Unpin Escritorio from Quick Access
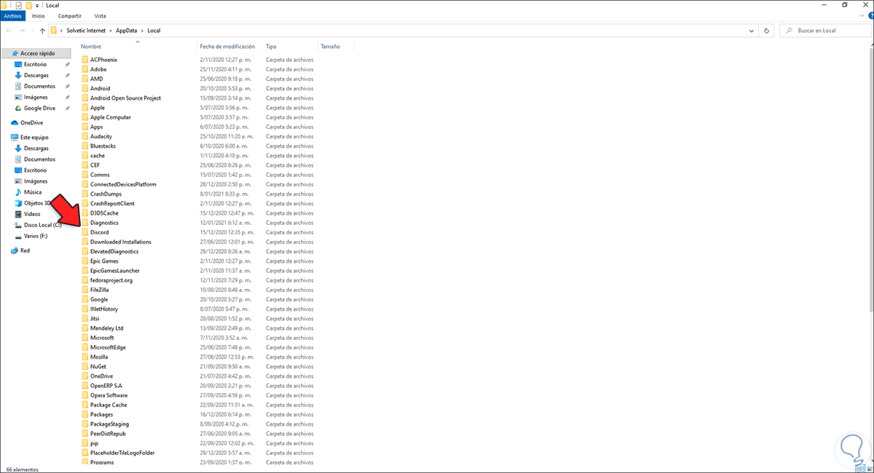This screenshot has height=473, width=874. tap(68, 64)
